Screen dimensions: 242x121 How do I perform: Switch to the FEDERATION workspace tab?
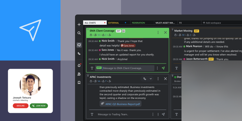pyautogui.click(x=138, y=23)
